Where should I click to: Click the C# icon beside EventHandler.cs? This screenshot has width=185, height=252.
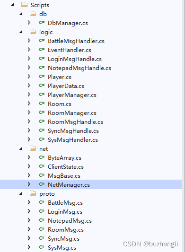[42, 50]
